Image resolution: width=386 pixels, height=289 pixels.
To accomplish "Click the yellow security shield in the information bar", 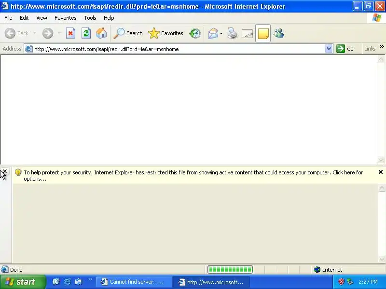I will (18, 172).
